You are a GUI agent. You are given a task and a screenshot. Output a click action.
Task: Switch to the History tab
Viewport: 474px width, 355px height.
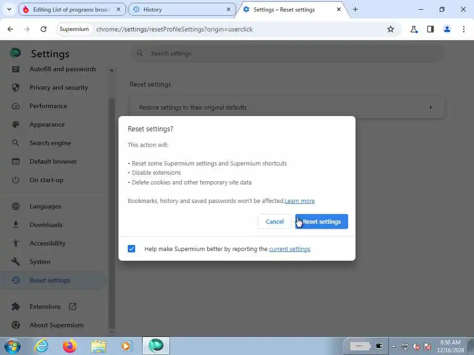click(x=181, y=10)
